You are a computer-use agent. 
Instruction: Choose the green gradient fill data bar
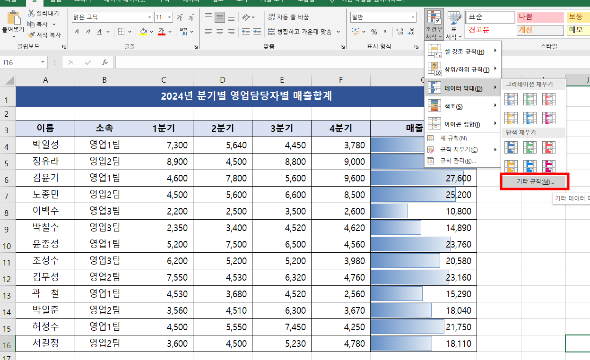click(530, 99)
